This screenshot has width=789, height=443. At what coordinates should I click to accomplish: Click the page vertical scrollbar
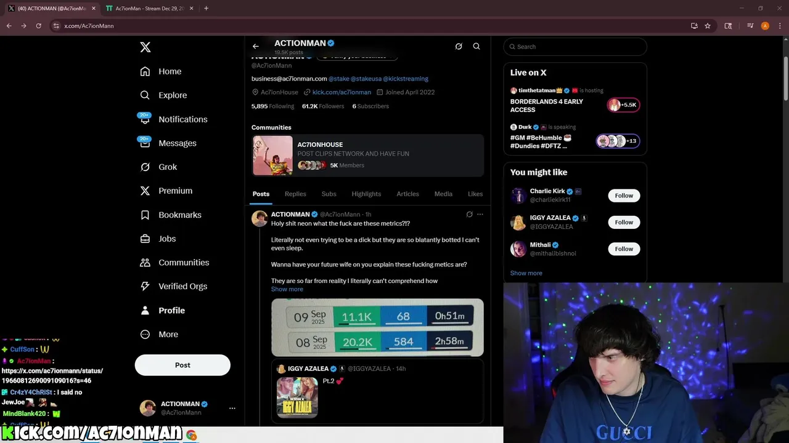785,79
